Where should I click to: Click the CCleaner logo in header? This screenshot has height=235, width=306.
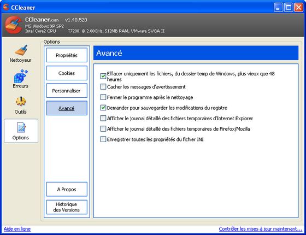click(14, 25)
